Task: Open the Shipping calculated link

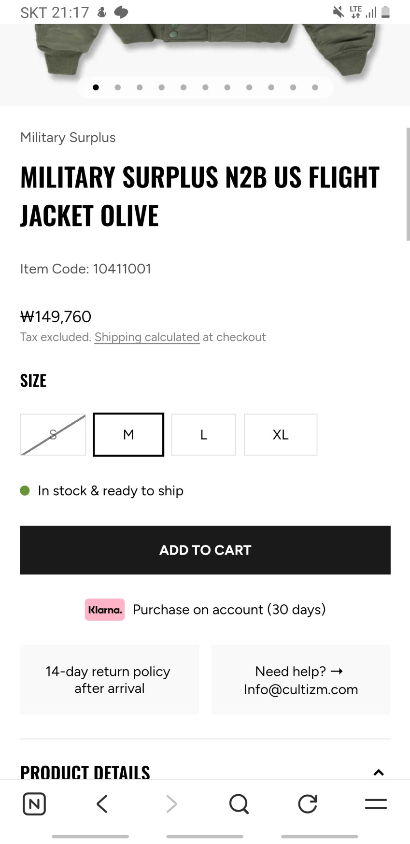Action: (147, 337)
